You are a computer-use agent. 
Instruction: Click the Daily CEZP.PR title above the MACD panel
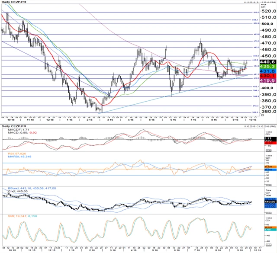tap(13, 125)
